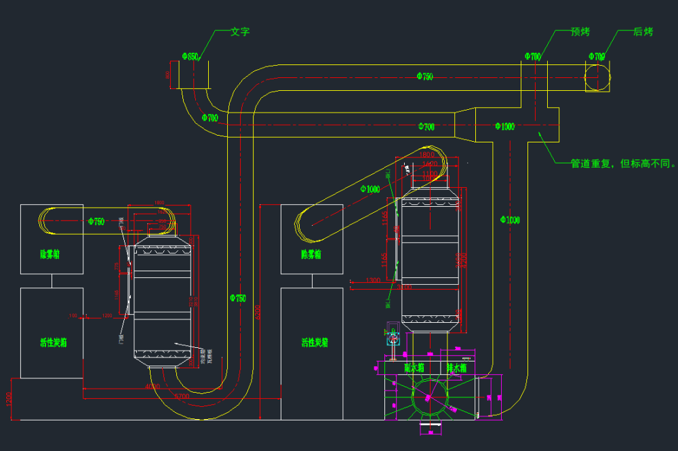Viewport: 678px width, 451px height.
Task: Click the red and cyan fan symbol
Action: coord(392,337)
